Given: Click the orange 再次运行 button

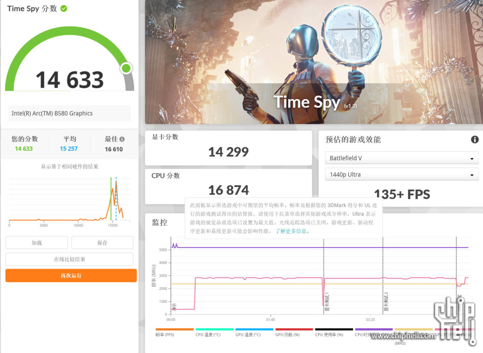Looking at the screenshot, I should (71, 276).
